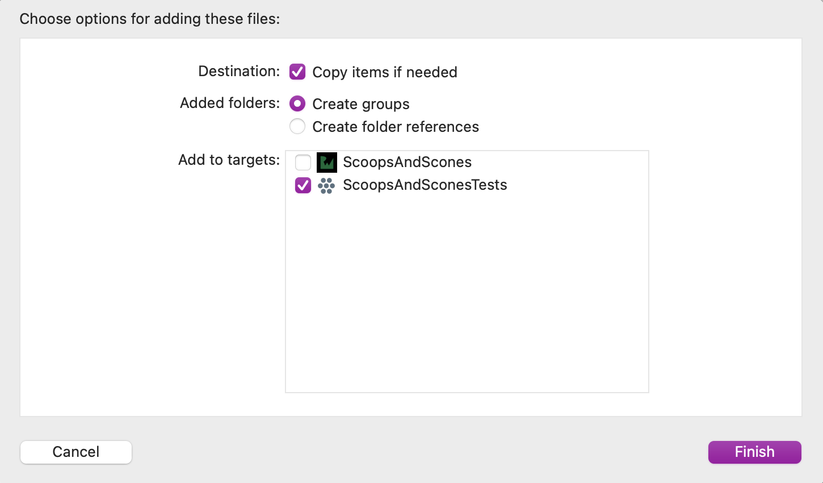Screen dimensions: 823x483
Task: Click the Create folder references text label
Action: tap(395, 127)
